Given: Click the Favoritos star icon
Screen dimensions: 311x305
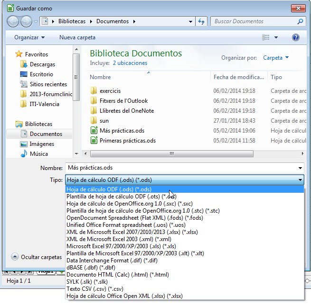Looking at the screenshot, I should point(19,54).
